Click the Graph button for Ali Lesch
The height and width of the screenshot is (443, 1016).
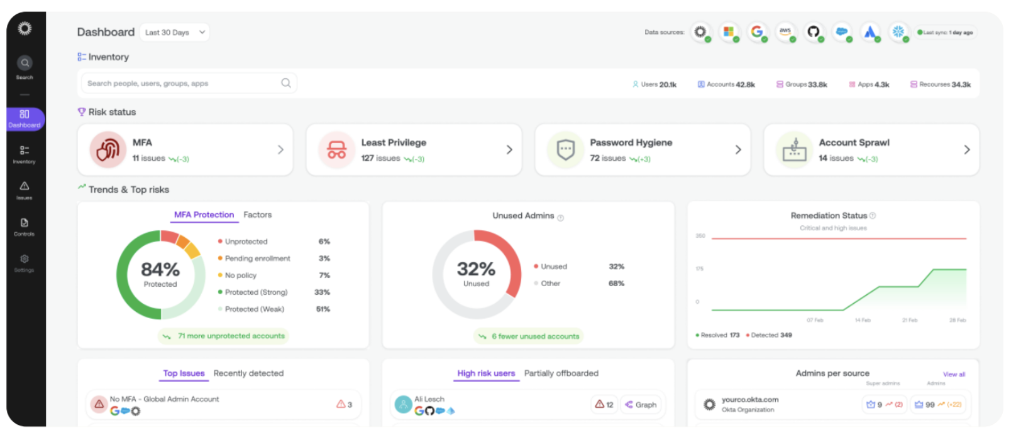[641, 405]
